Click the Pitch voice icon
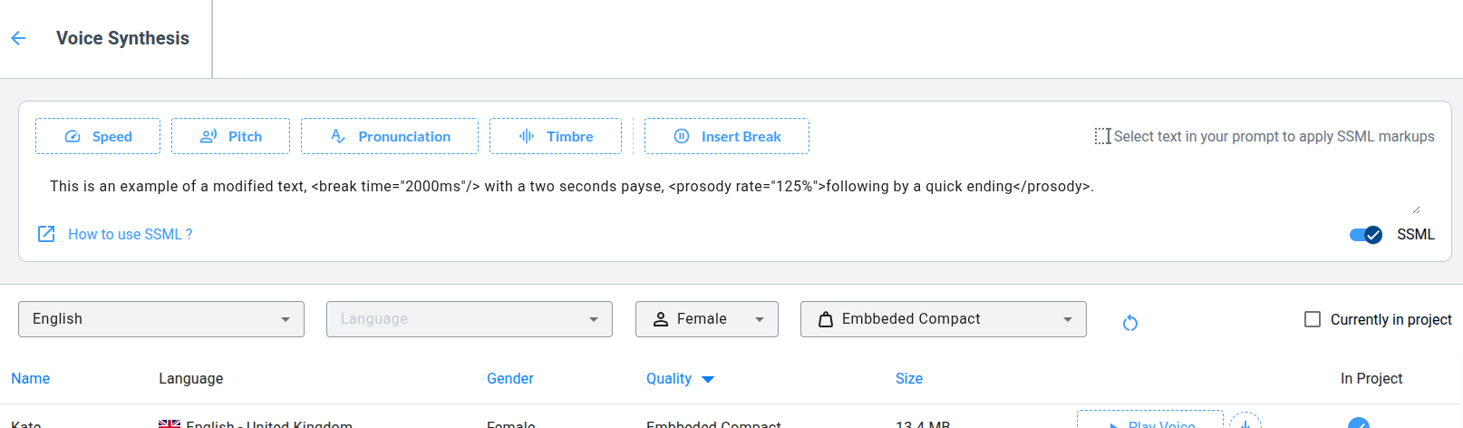 tap(208, 136)
